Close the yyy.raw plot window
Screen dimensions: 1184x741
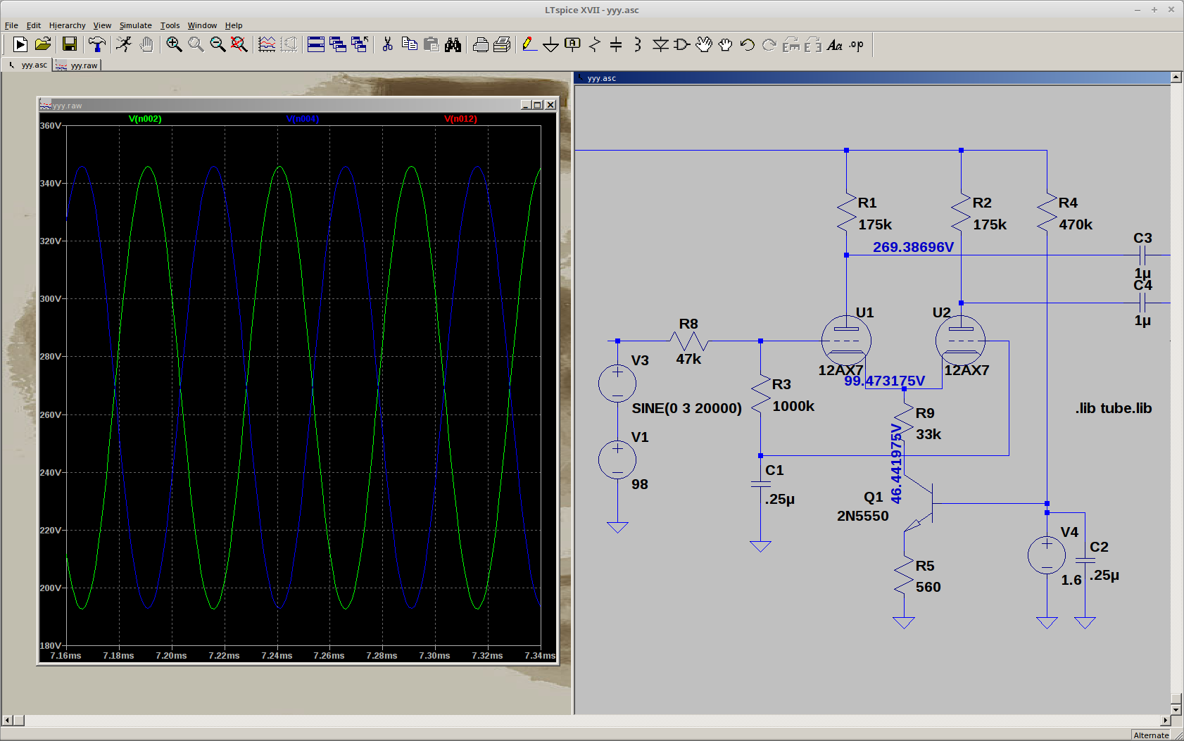point(550,105)
